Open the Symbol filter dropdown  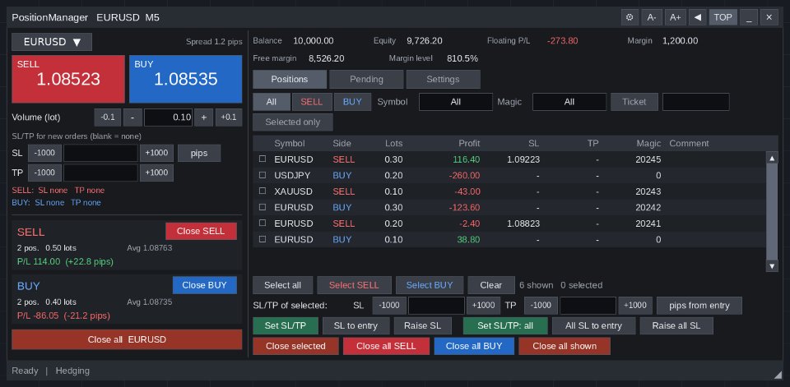coord(455,102)
